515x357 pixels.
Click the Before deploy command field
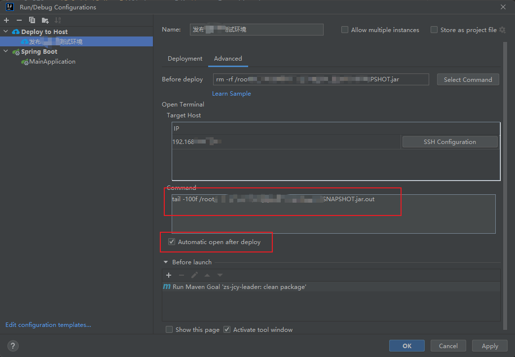(321, 79)
